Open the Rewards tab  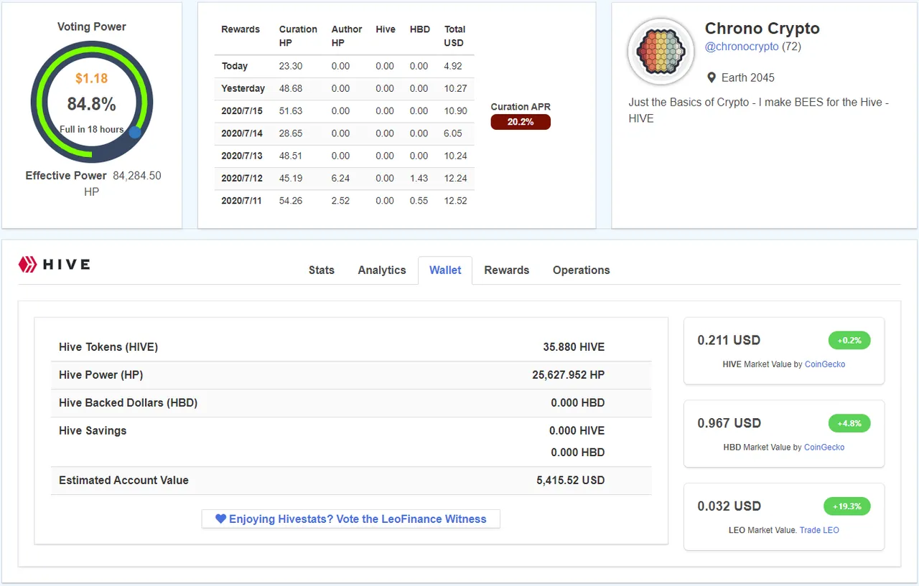tap(507, 270)
